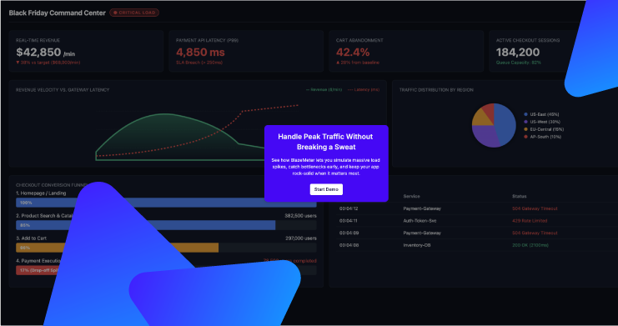Click the CRITICAL LOAD status badge
This screenshot has width=618, height=326.
[x=134, y=13]
